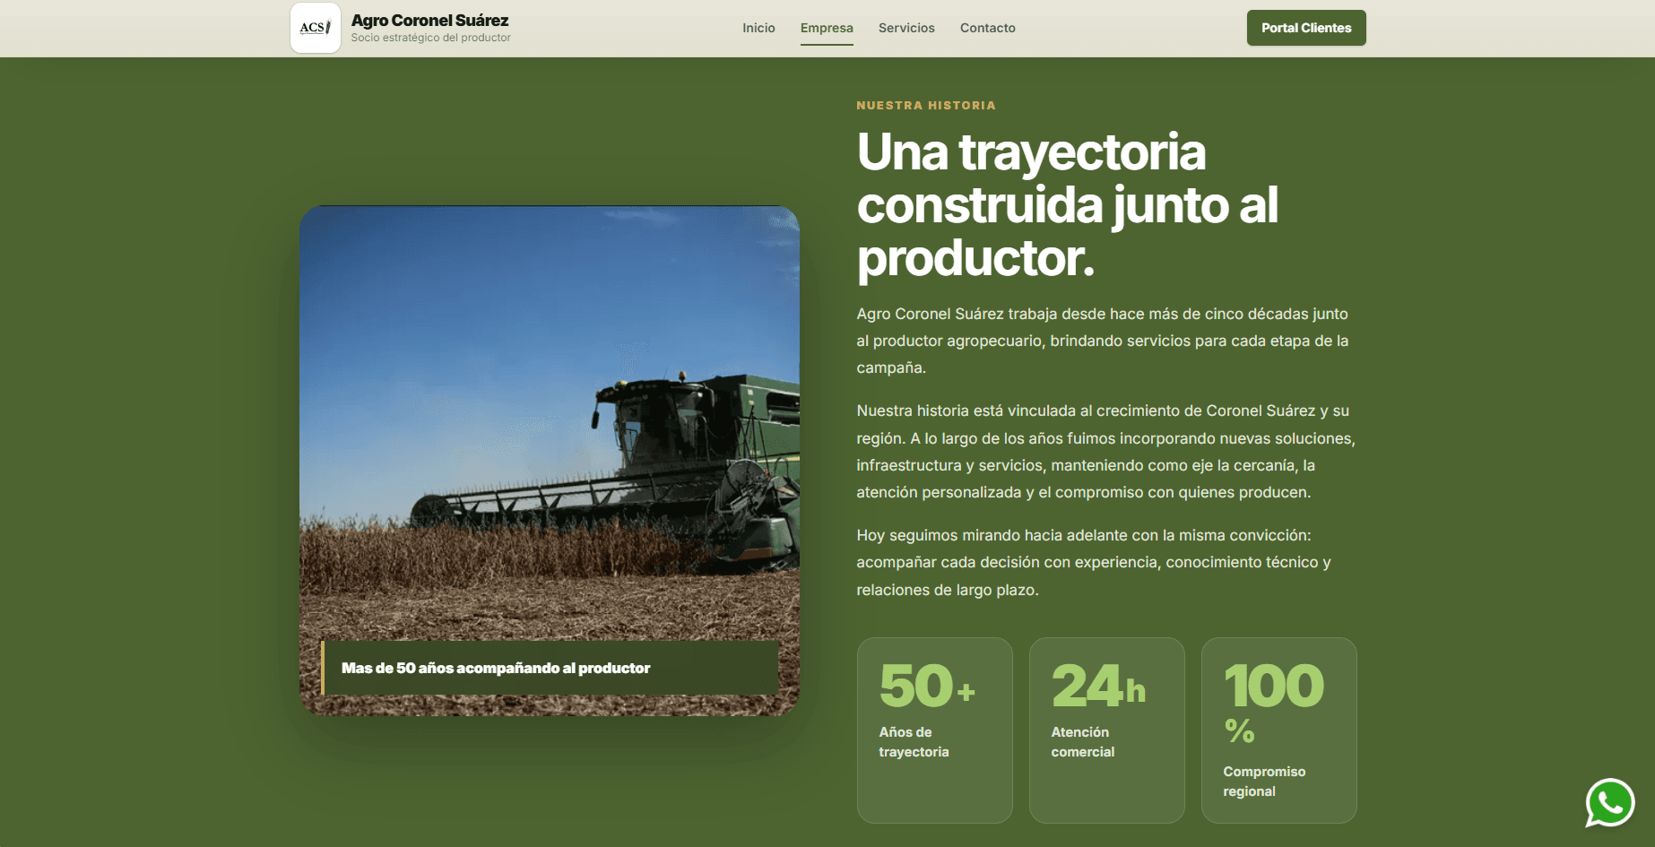Screen dimensions: 1655x847
Task: Click the NUESTRA HISTORIA label
Action: coord(926,105)
